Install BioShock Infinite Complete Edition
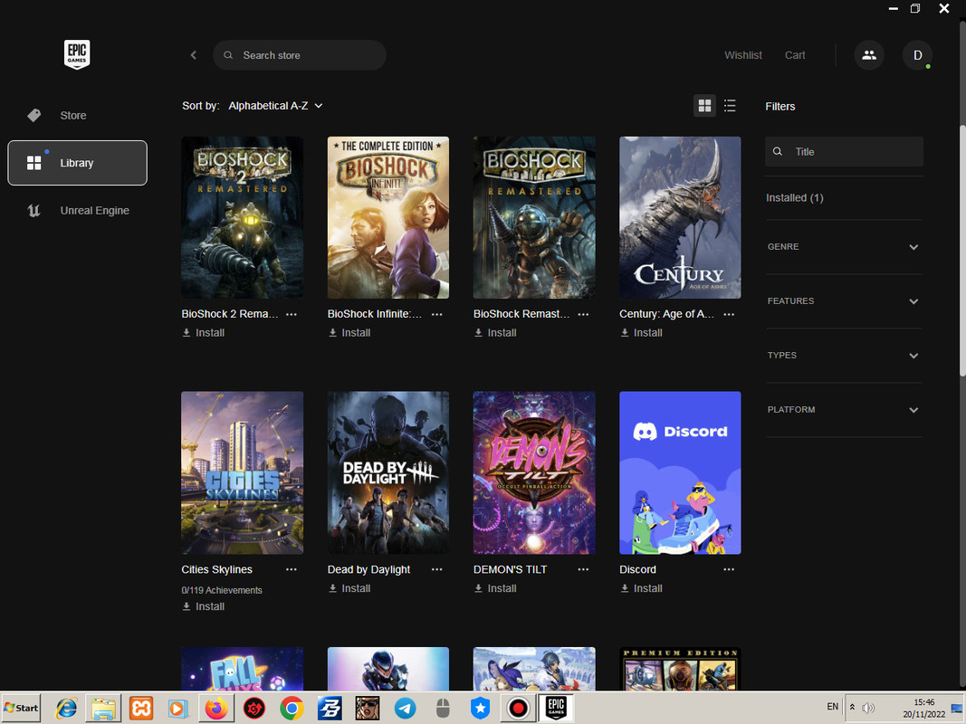 point(349,333)
